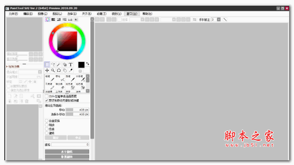
Task: Select the 旋转 radio option
Action: pos(47,133)
